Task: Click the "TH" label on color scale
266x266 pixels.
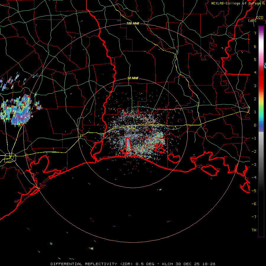Action: (x=254, y=230)
